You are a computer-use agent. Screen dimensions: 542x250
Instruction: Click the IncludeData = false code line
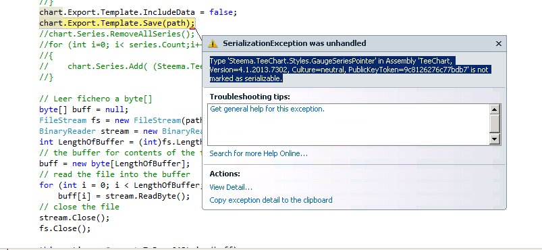(x=138, y=12)
